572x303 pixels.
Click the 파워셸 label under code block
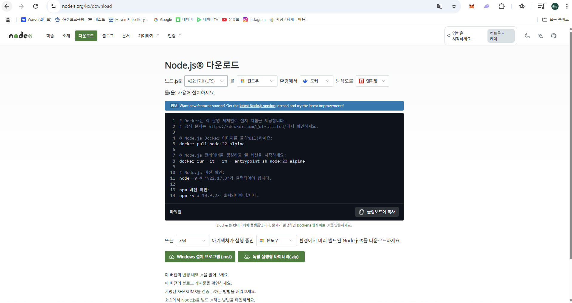click(x=176, y=212)
